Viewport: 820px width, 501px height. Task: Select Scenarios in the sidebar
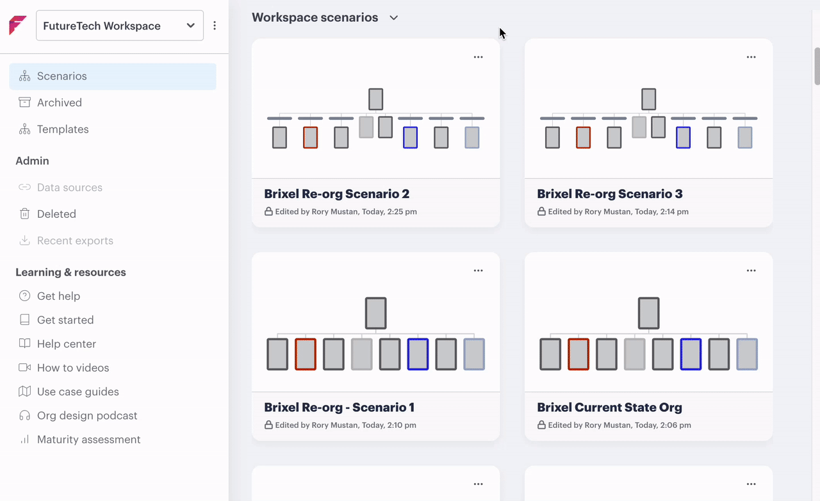(x=61, y=76)
